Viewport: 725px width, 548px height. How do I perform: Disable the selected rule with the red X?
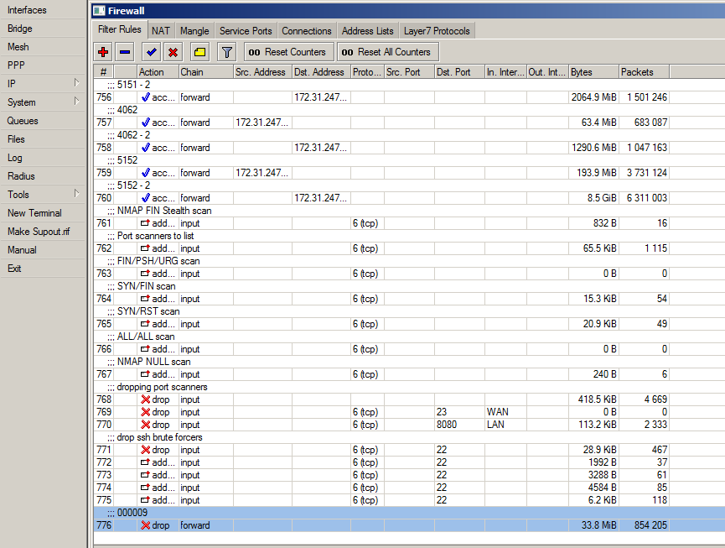click(x=173, y=51)
